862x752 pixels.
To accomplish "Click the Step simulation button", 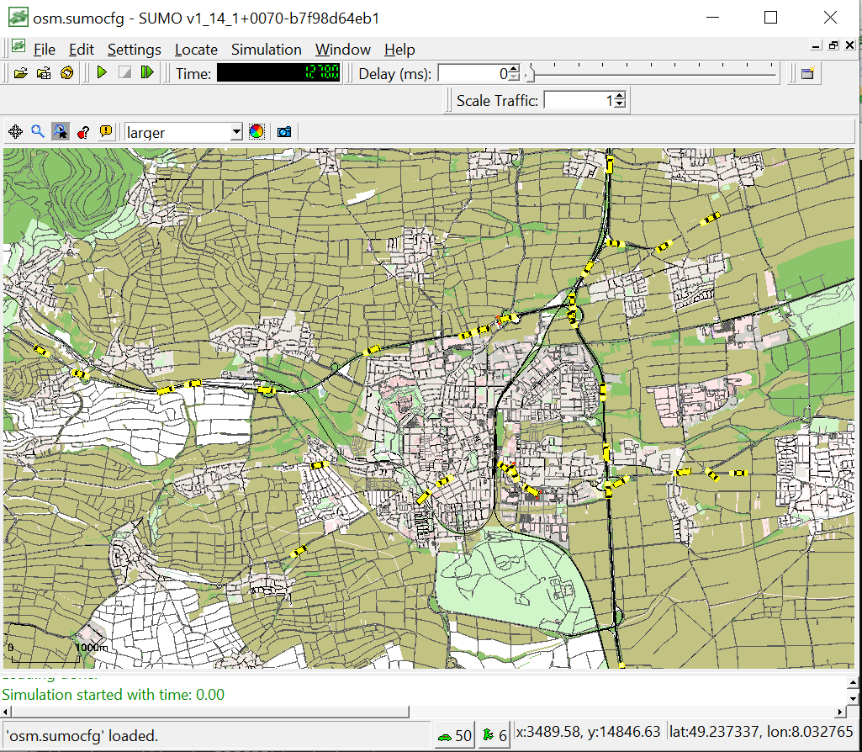I will click(x=147, y=73).
